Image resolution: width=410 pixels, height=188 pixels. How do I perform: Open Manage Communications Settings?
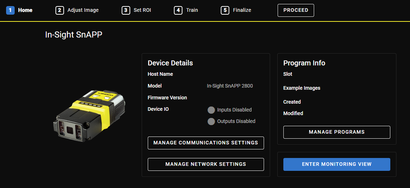[206, 143]
